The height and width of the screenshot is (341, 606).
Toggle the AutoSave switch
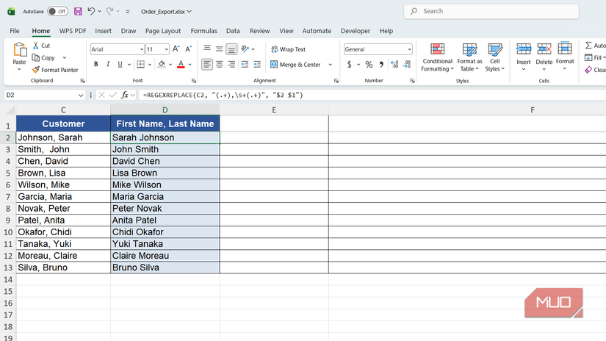[x=57, y=11]
